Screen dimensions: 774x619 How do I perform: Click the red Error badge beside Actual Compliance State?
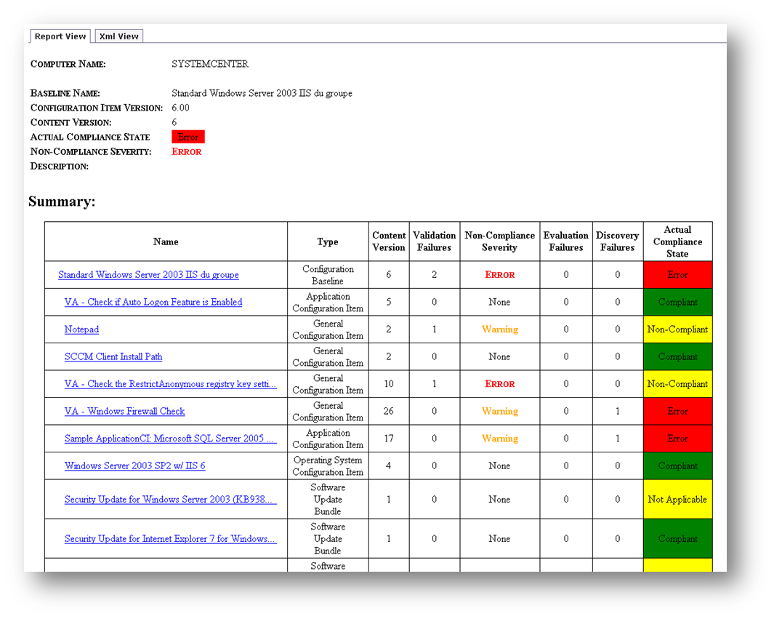(188, 137)
